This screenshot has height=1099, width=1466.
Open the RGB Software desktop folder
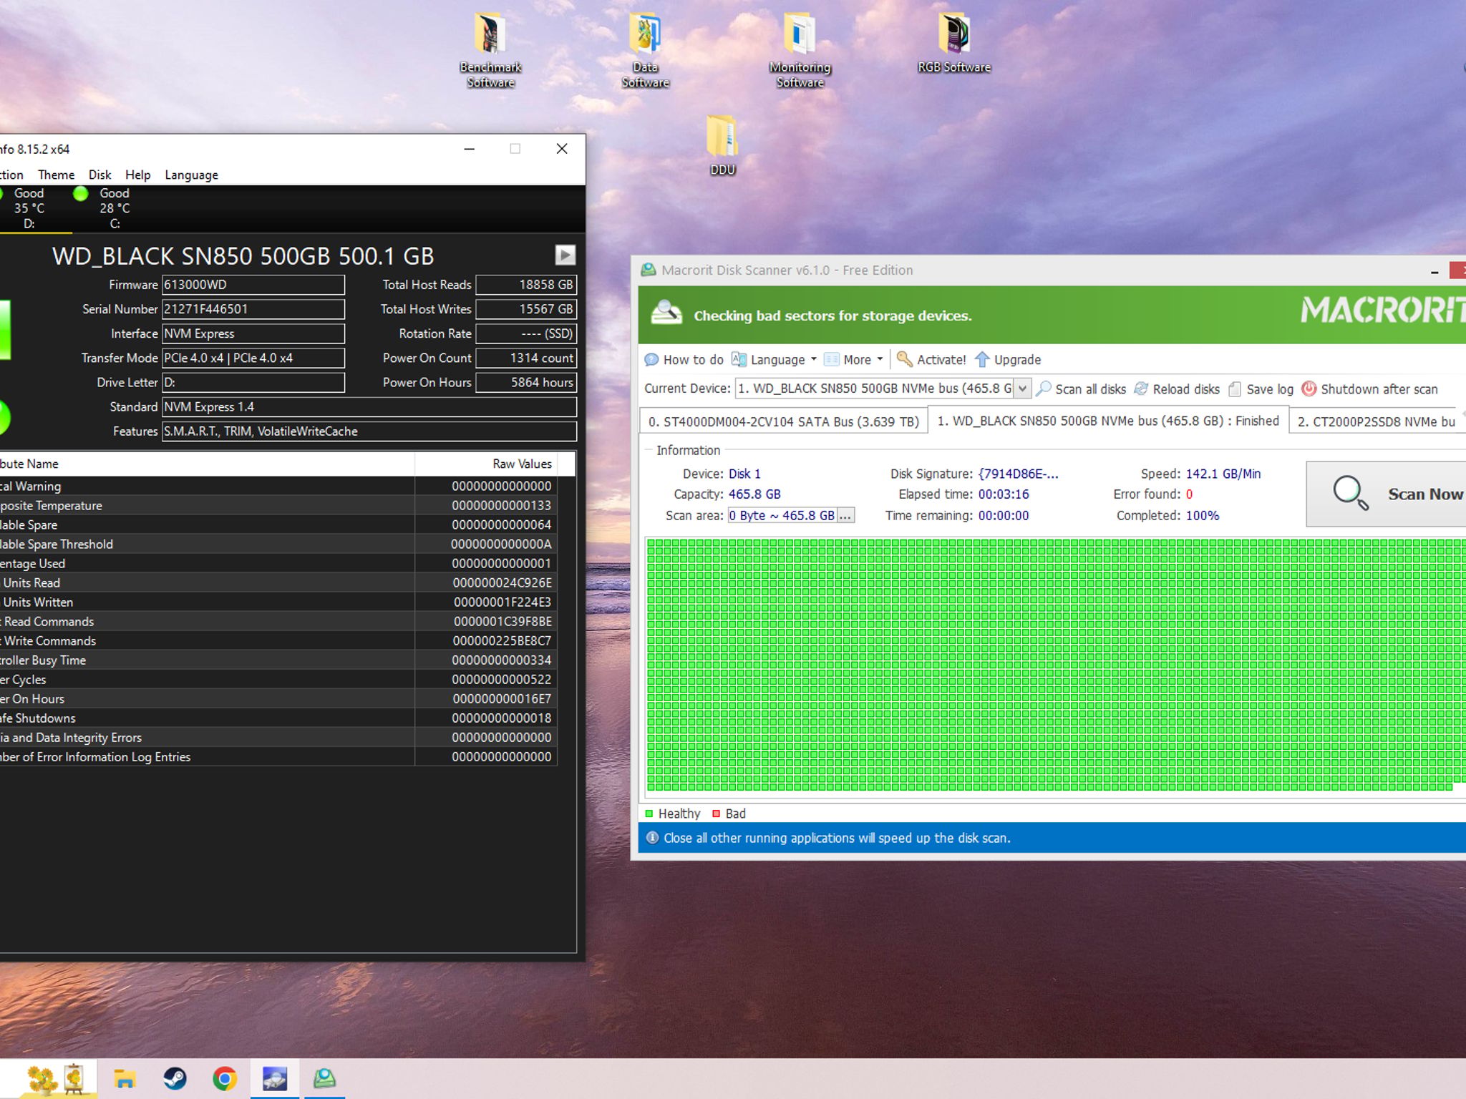pos(954,43)
